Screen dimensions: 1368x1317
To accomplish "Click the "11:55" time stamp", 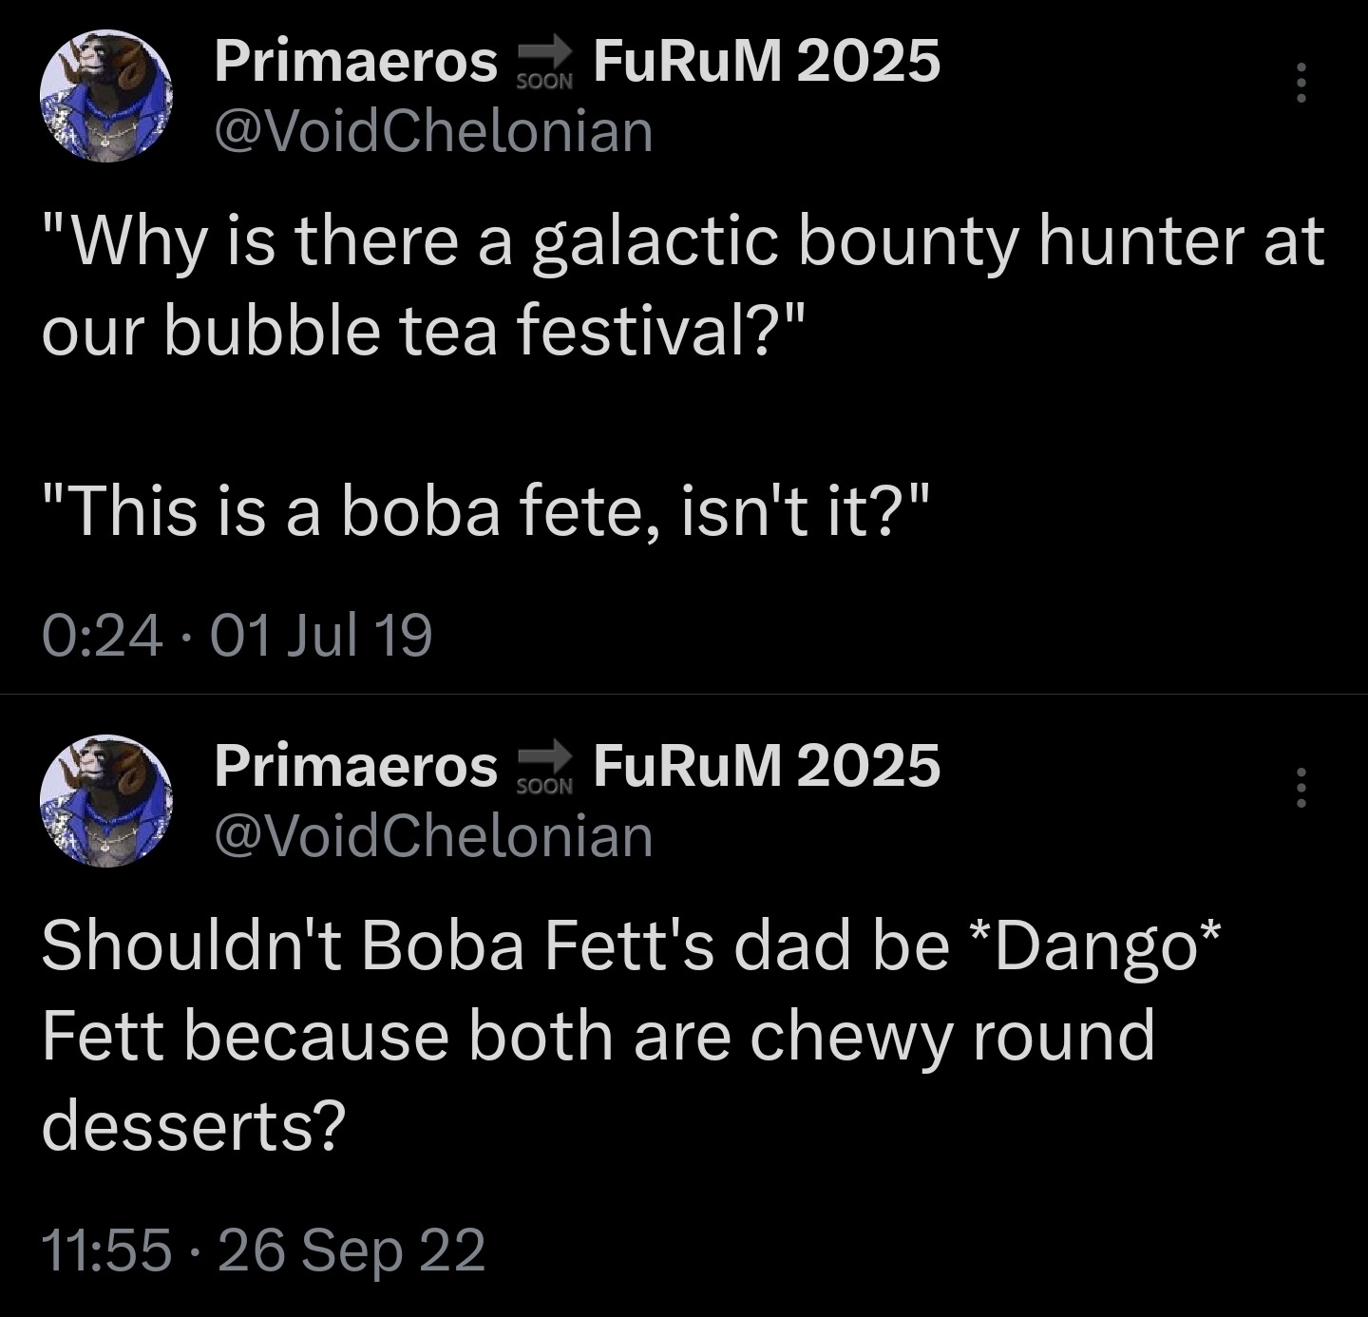I will (x=107, y=1249).
